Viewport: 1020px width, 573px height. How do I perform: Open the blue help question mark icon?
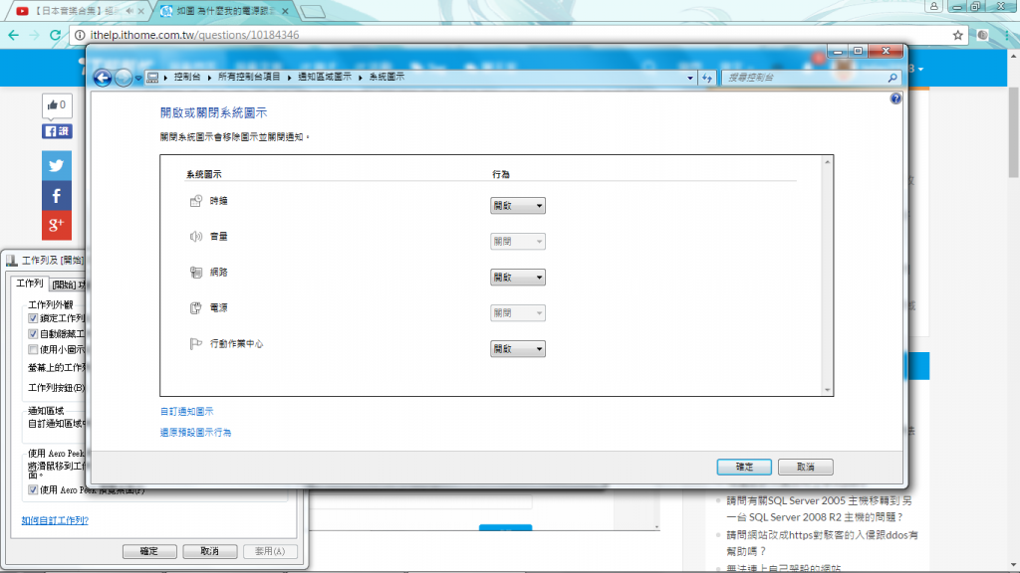(x=895, y=98)
